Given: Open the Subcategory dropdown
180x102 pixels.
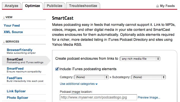Looking at the screenshot, I should (x=148, y=77).
